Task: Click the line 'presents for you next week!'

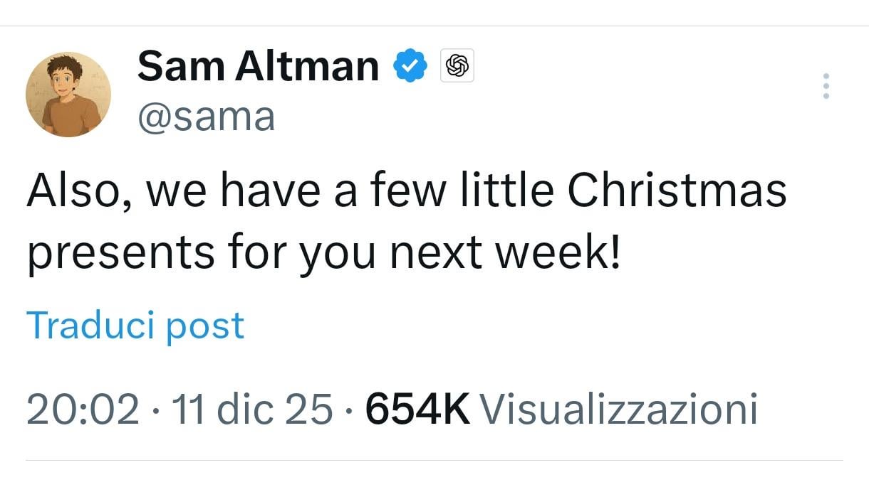Action: click(x=323, y=254)
